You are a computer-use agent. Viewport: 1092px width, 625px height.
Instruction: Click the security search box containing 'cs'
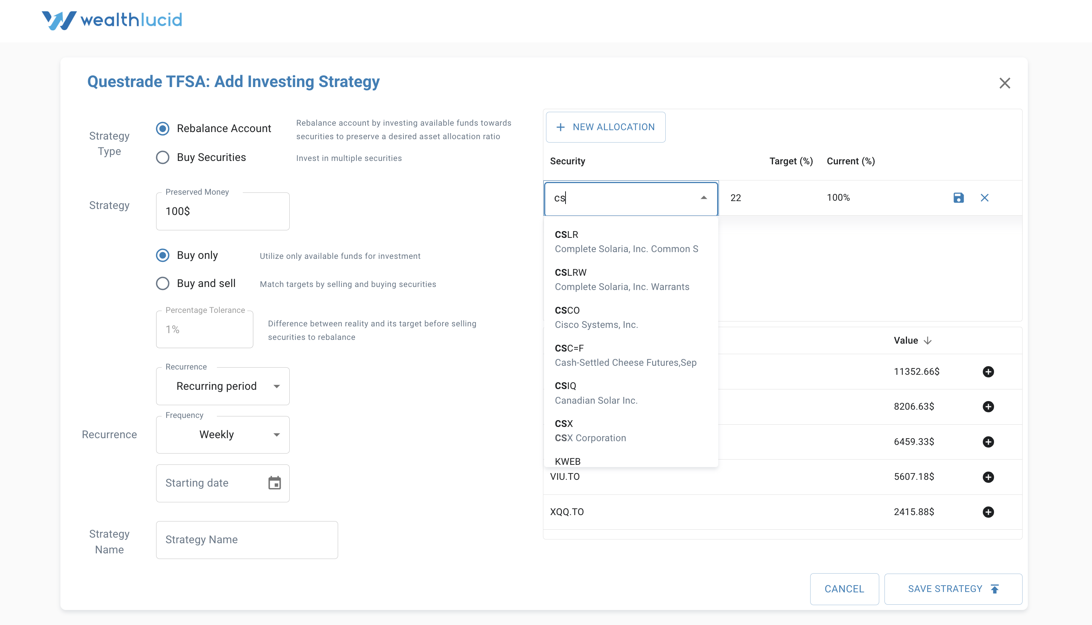(x=630, y=198)
